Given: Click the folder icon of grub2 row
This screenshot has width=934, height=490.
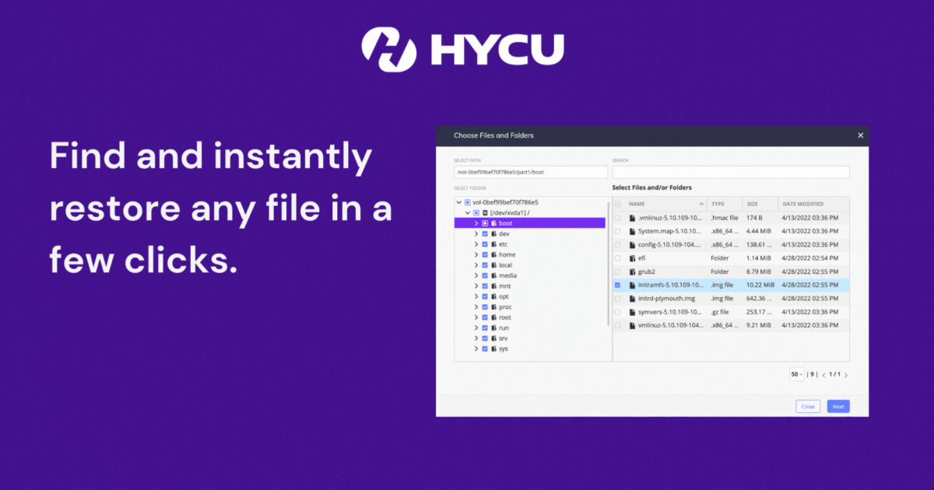Looking at the screenshot, I should 632,271.
